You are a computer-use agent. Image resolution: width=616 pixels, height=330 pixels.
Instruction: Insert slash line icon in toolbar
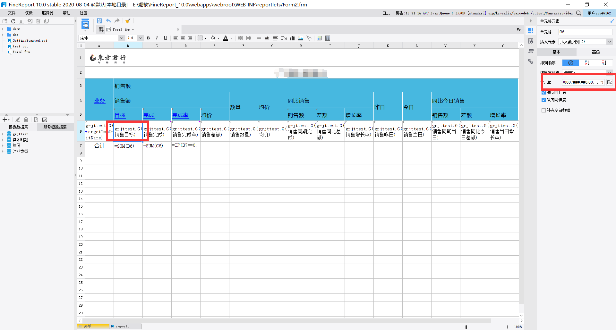pyautogui.click(x=309, y=38)
